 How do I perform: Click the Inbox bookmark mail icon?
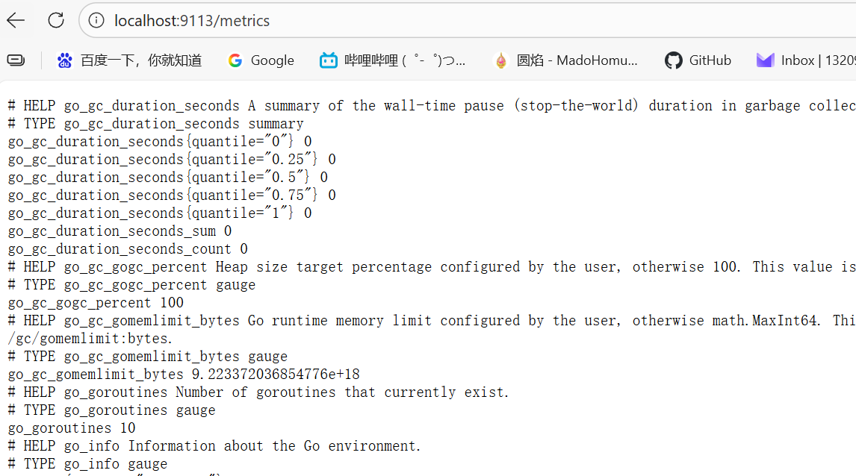(x=765, y=60)
